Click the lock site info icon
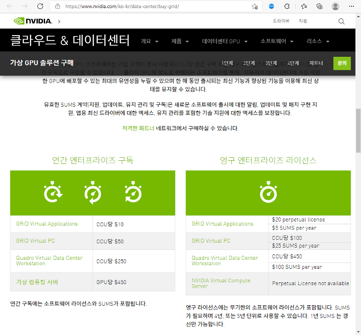This screenshot has width=361, height=335. tap(58, 6)
